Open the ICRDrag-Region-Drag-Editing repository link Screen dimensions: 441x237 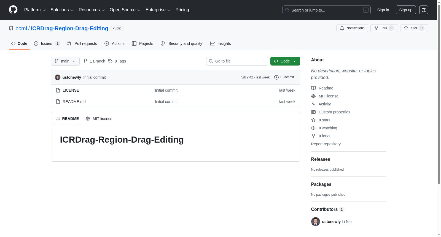(x=69, y=28)
